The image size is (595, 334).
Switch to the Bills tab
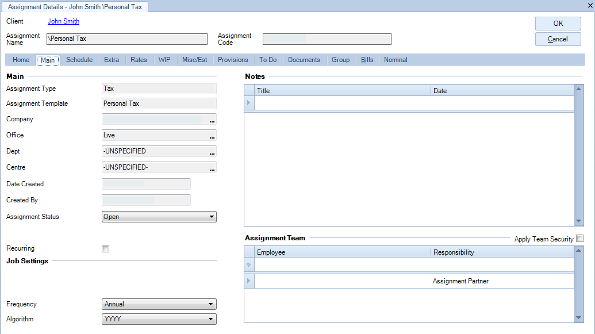click(x=367, y=60)
